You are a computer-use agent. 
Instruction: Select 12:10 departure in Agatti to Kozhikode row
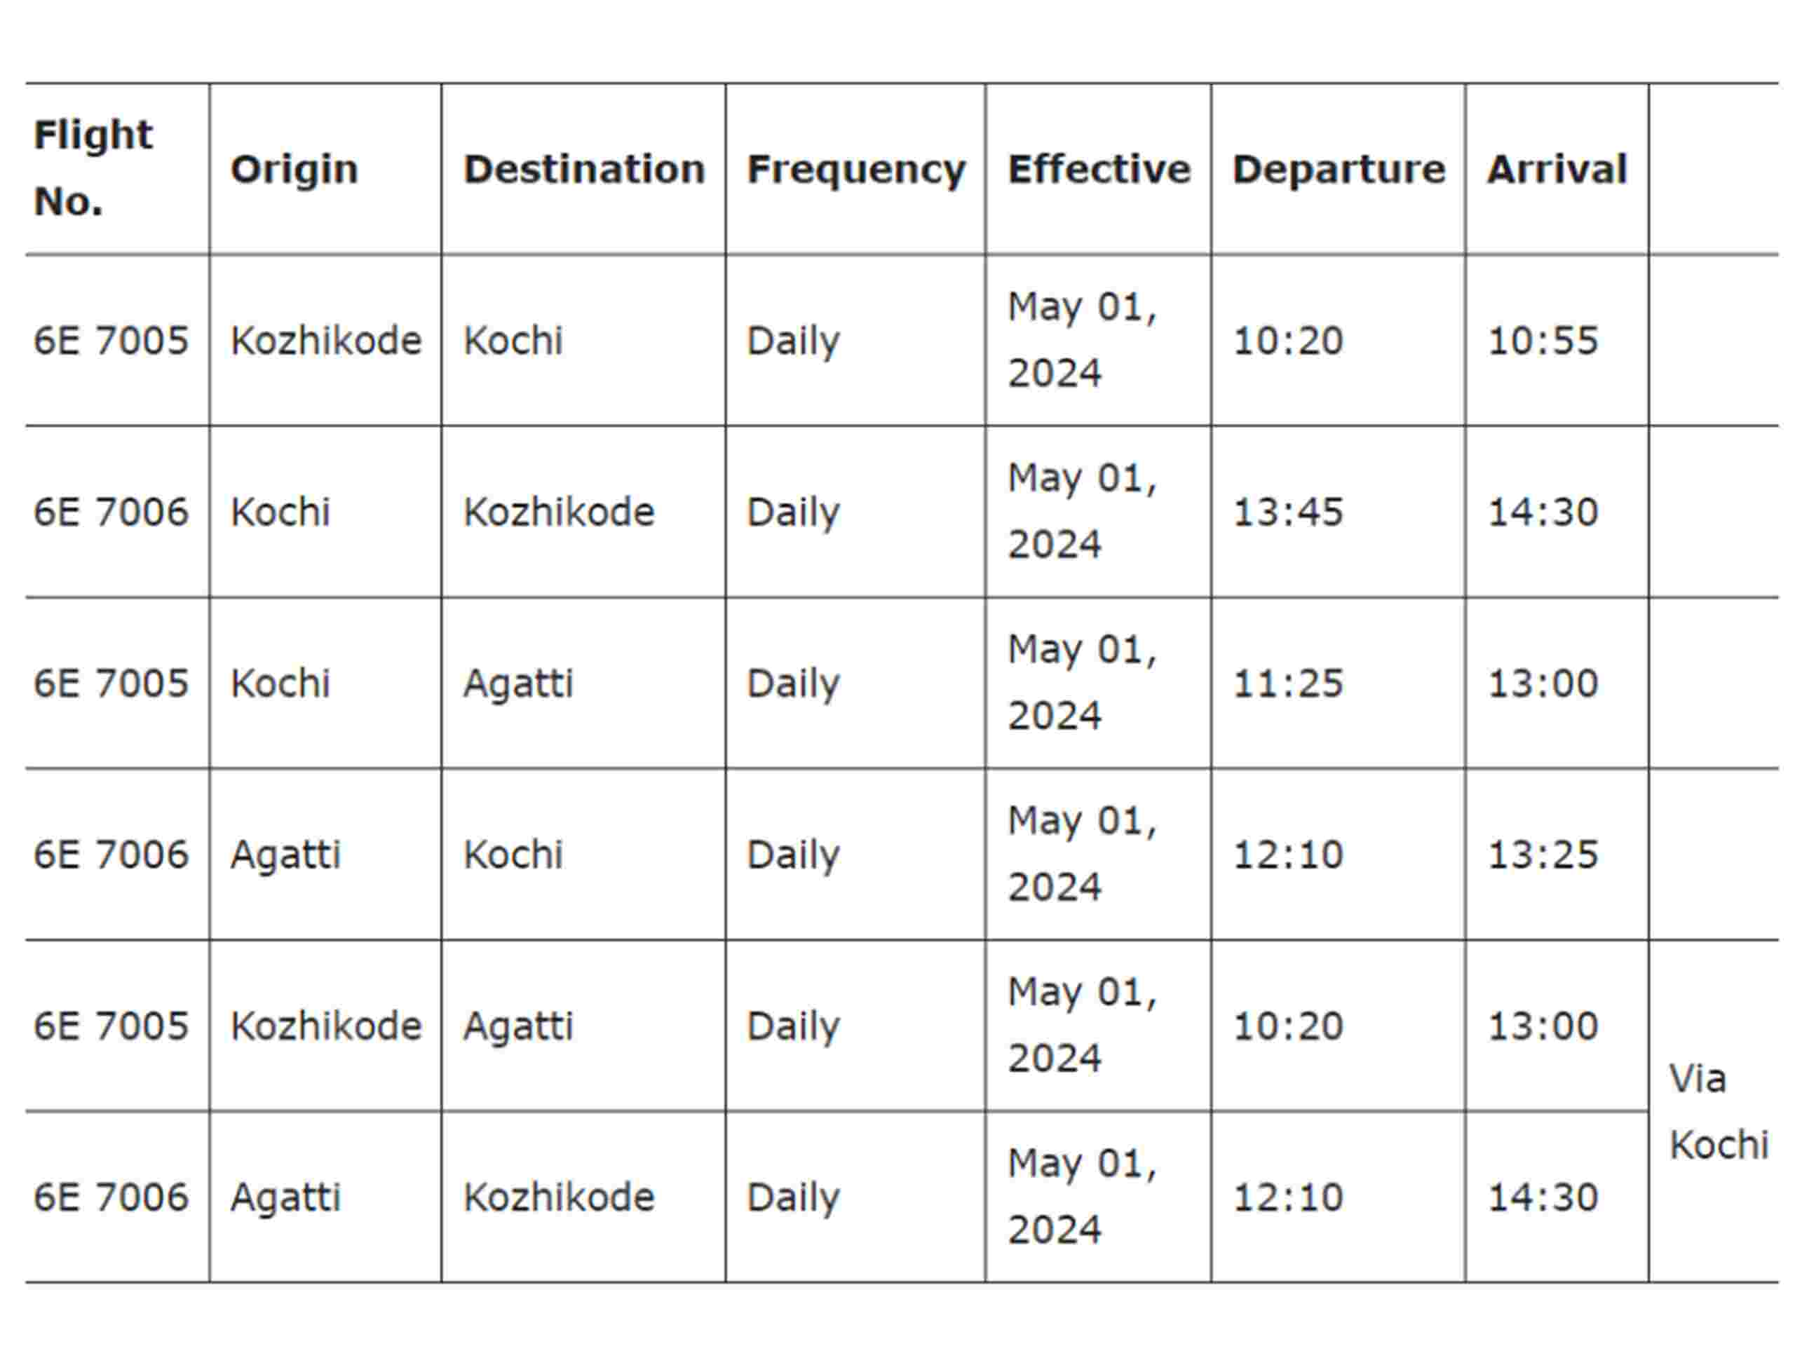coord(1288,1197)
